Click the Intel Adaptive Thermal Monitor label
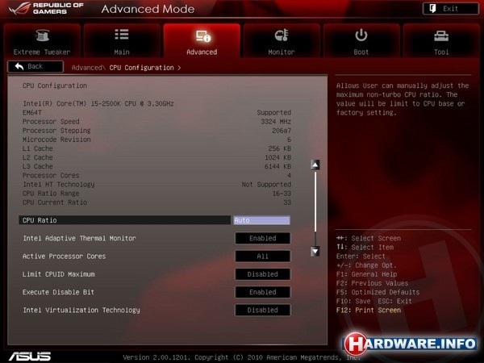This screenshot has width=484, height=363. 79,238
